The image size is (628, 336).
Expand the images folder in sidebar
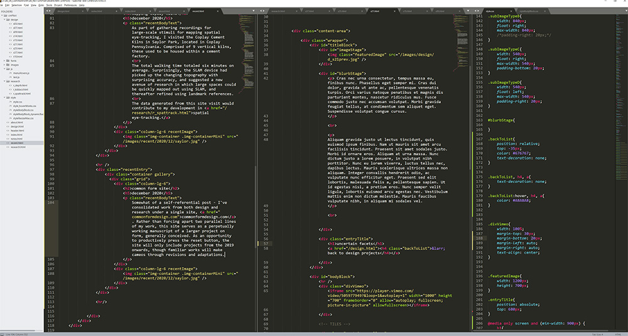(6, 65)
